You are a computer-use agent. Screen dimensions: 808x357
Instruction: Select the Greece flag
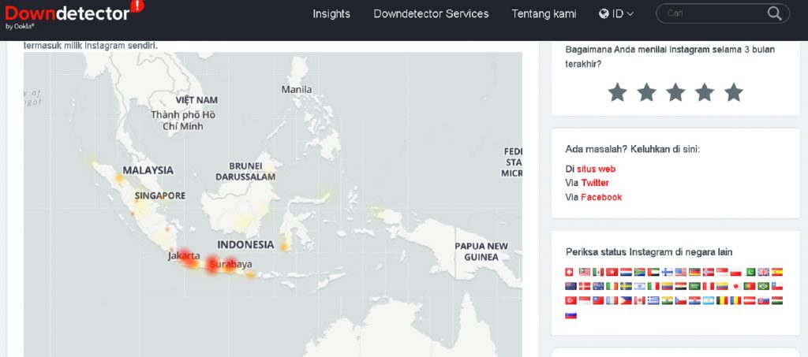(x=653, y=300)
